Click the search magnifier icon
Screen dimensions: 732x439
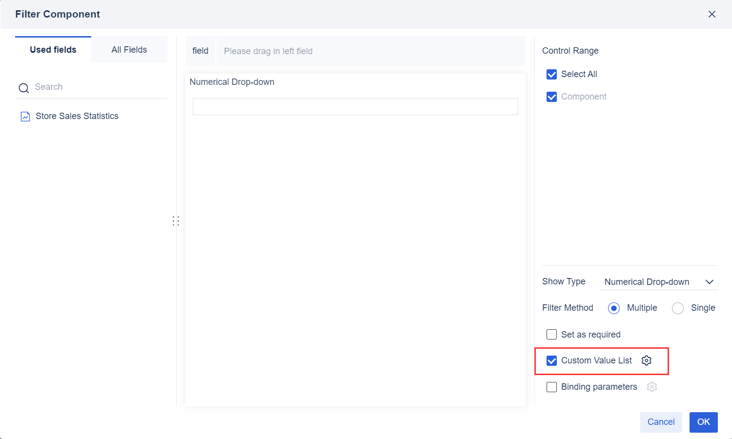pyautogui.click(x=24, y=88)
